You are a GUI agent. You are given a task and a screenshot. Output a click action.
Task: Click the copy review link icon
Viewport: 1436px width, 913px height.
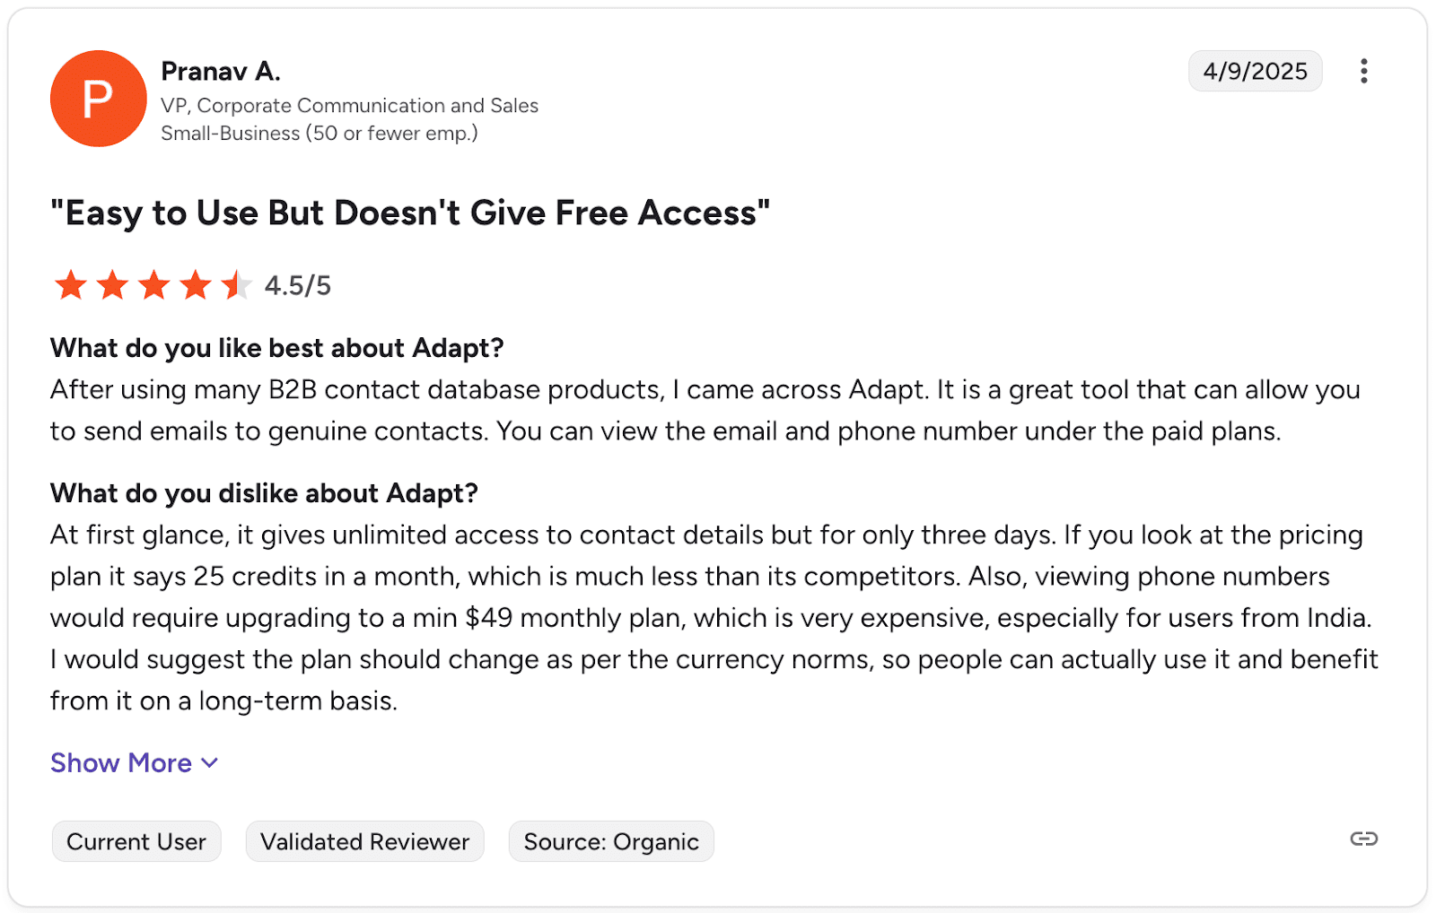point(1363,839)
